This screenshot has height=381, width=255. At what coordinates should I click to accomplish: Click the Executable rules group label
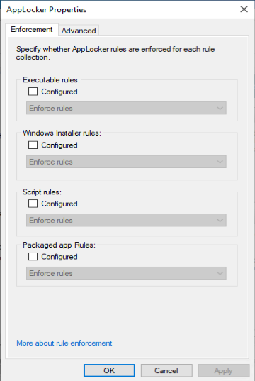click(x=51, y=79)
